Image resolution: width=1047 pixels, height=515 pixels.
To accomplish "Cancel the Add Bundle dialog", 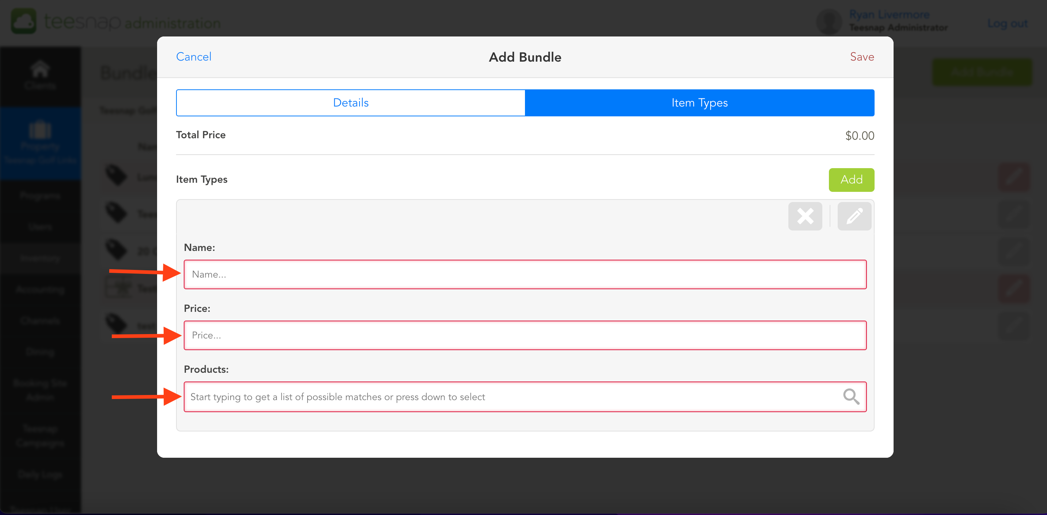I will (x=194, y=57).
